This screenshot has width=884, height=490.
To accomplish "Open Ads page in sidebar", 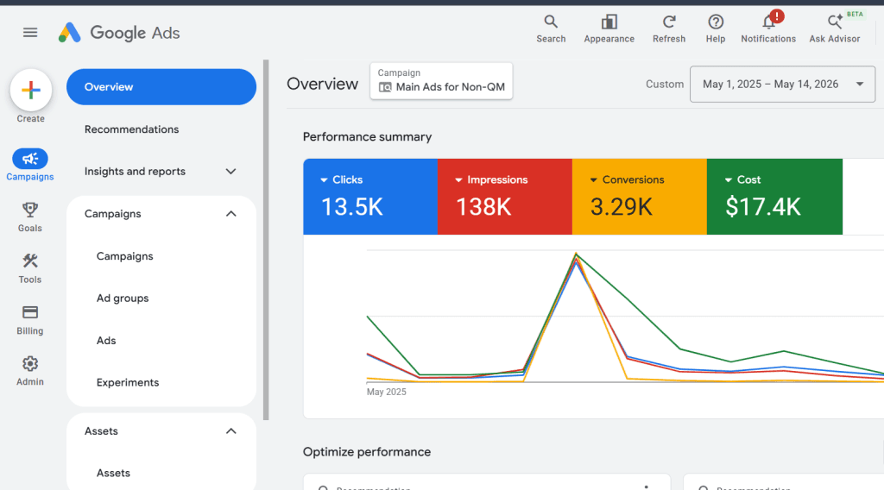I will 106,341.
